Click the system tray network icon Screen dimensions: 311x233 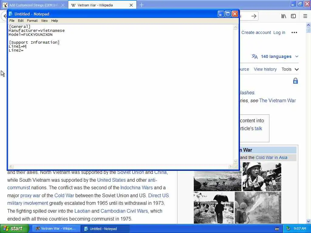pyautogui.click(x=289, y=228)
